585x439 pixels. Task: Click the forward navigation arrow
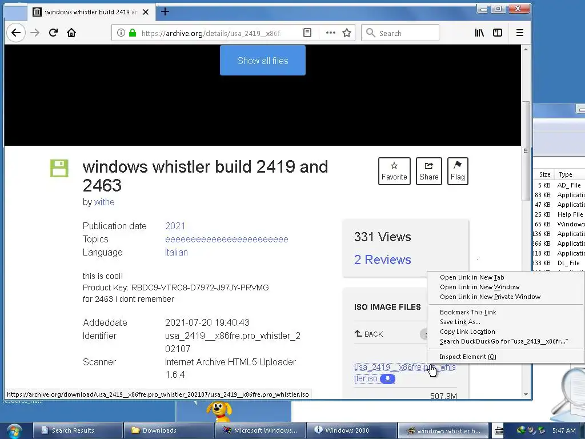tap(35, 33)
